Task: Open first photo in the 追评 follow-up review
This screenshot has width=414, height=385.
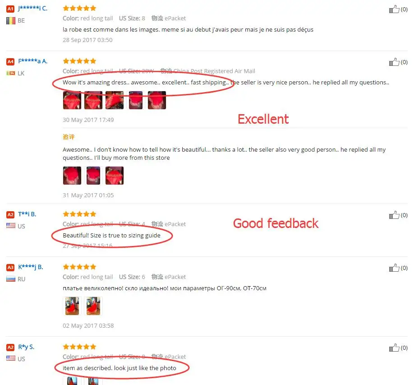Action: pyautogui.click(x=72, y=176)
